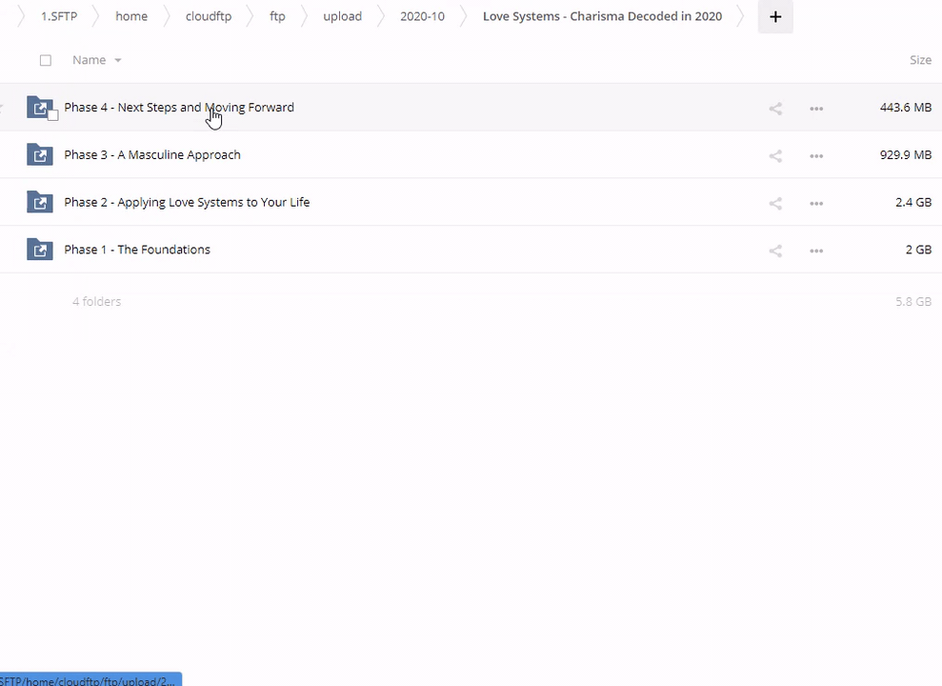Navigate to the cloudftp breadcrumb
This screenshot has width=942, height=686.
(x=209, y=16)
